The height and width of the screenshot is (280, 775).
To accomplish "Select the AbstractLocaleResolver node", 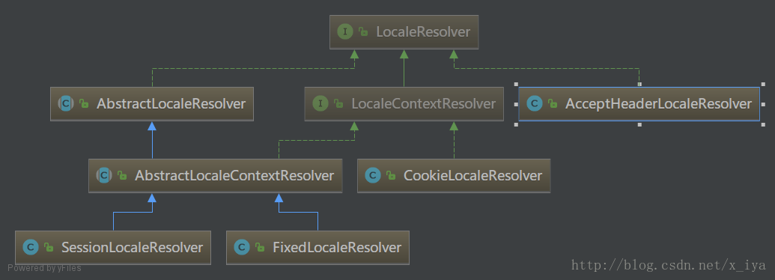I will click(x=152, y=104).
